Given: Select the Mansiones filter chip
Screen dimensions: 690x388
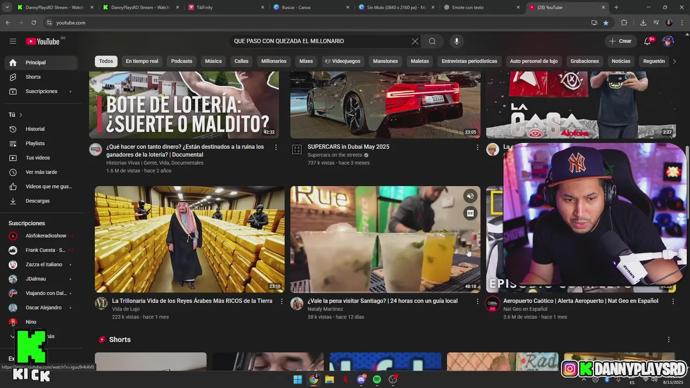Looking at the screenshot, I should click(x=385, y=61).
